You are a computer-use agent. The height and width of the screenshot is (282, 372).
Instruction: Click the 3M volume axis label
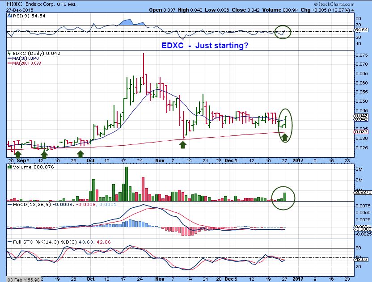359,169
